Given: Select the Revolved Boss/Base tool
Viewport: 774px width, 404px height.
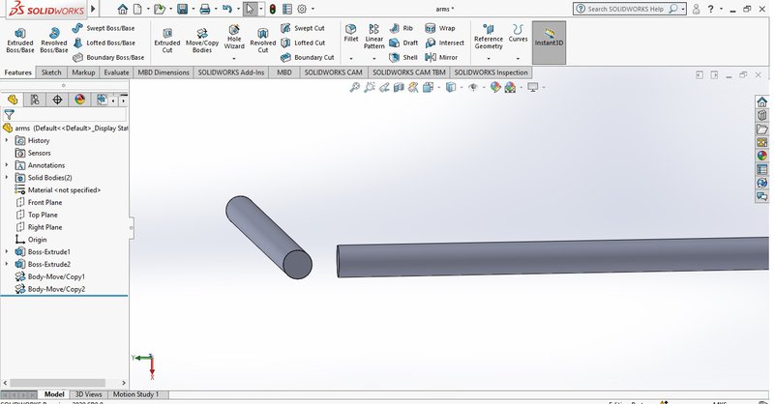Looking at the screenshot, I should click(54, 40).
